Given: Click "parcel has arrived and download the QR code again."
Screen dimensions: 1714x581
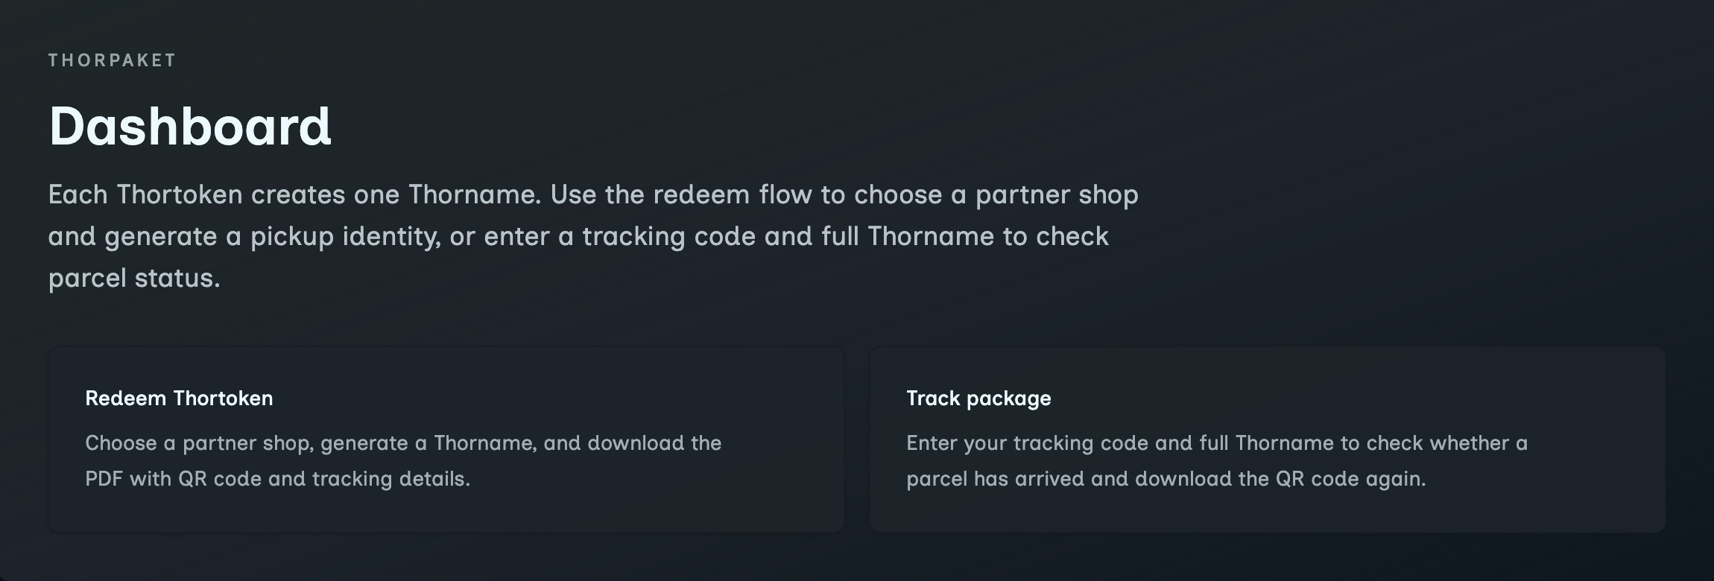Looking at the screenshot, I should click(x=1166, y=478).
